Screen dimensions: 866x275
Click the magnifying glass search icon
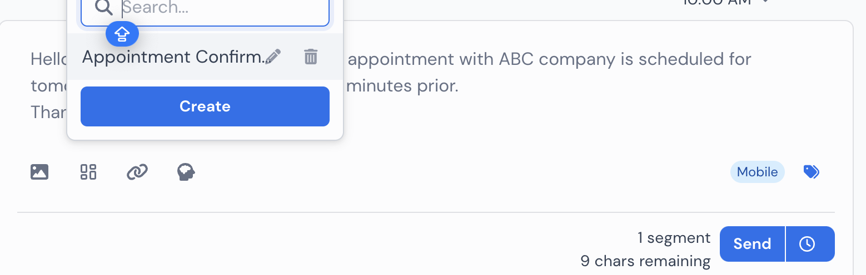(104, 7)
